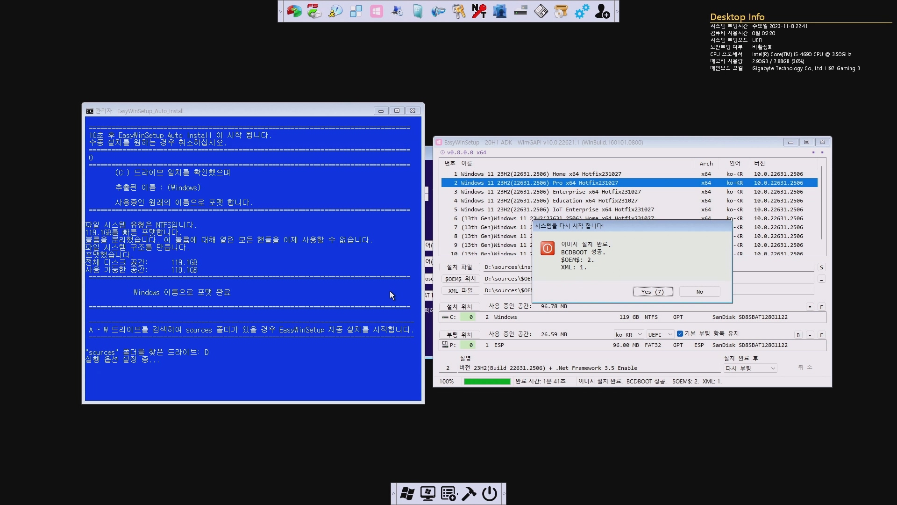
Task: Click the add user silhouette icon
Action: coord(602,11)
